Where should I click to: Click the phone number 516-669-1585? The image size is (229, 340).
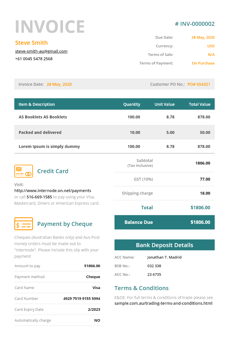[x=39, y=197]
